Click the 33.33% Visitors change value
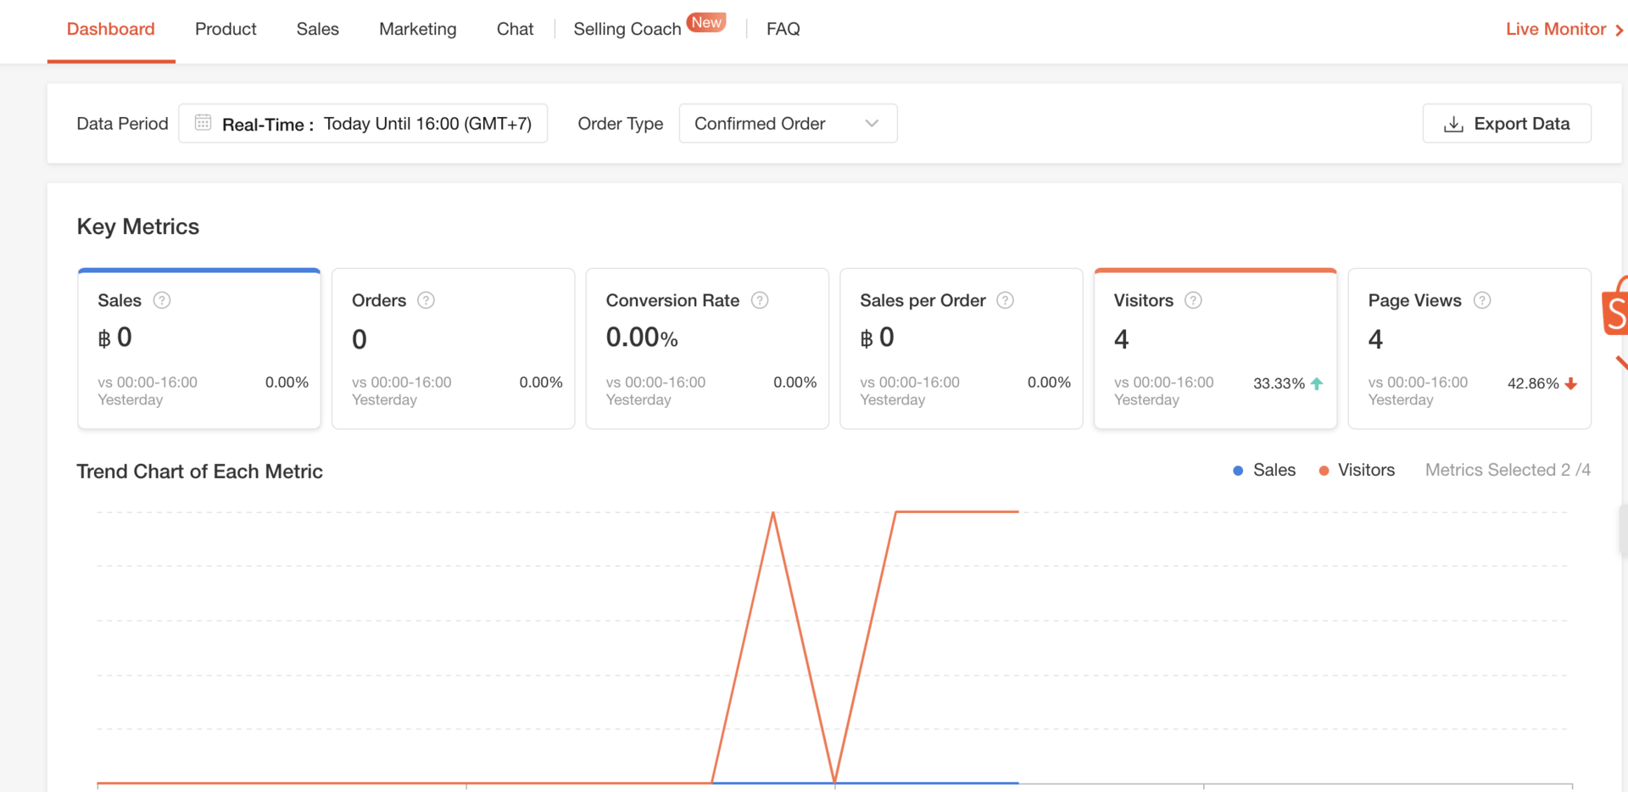Screen dimensions: 1628x792 [x=1279, y=383]
